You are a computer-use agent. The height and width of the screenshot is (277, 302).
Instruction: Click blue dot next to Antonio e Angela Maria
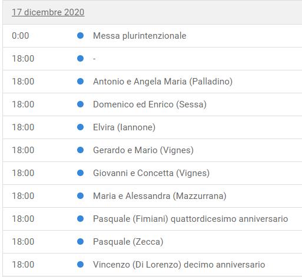pyautogui.click(x=80, y=82)
